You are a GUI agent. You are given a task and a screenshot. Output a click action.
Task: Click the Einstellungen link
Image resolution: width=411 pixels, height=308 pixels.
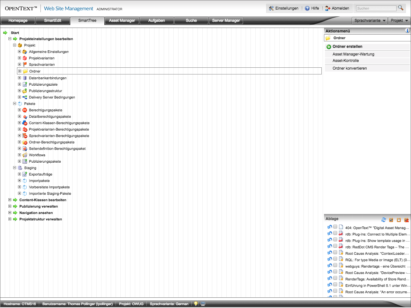point(287,8)
